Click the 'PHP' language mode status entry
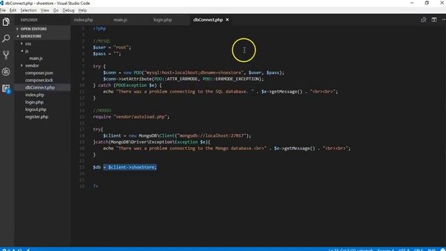 pyautogui.click(x=431, y=250)
